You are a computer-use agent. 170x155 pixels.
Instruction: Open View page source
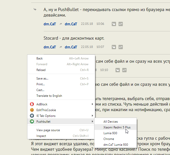48,130
